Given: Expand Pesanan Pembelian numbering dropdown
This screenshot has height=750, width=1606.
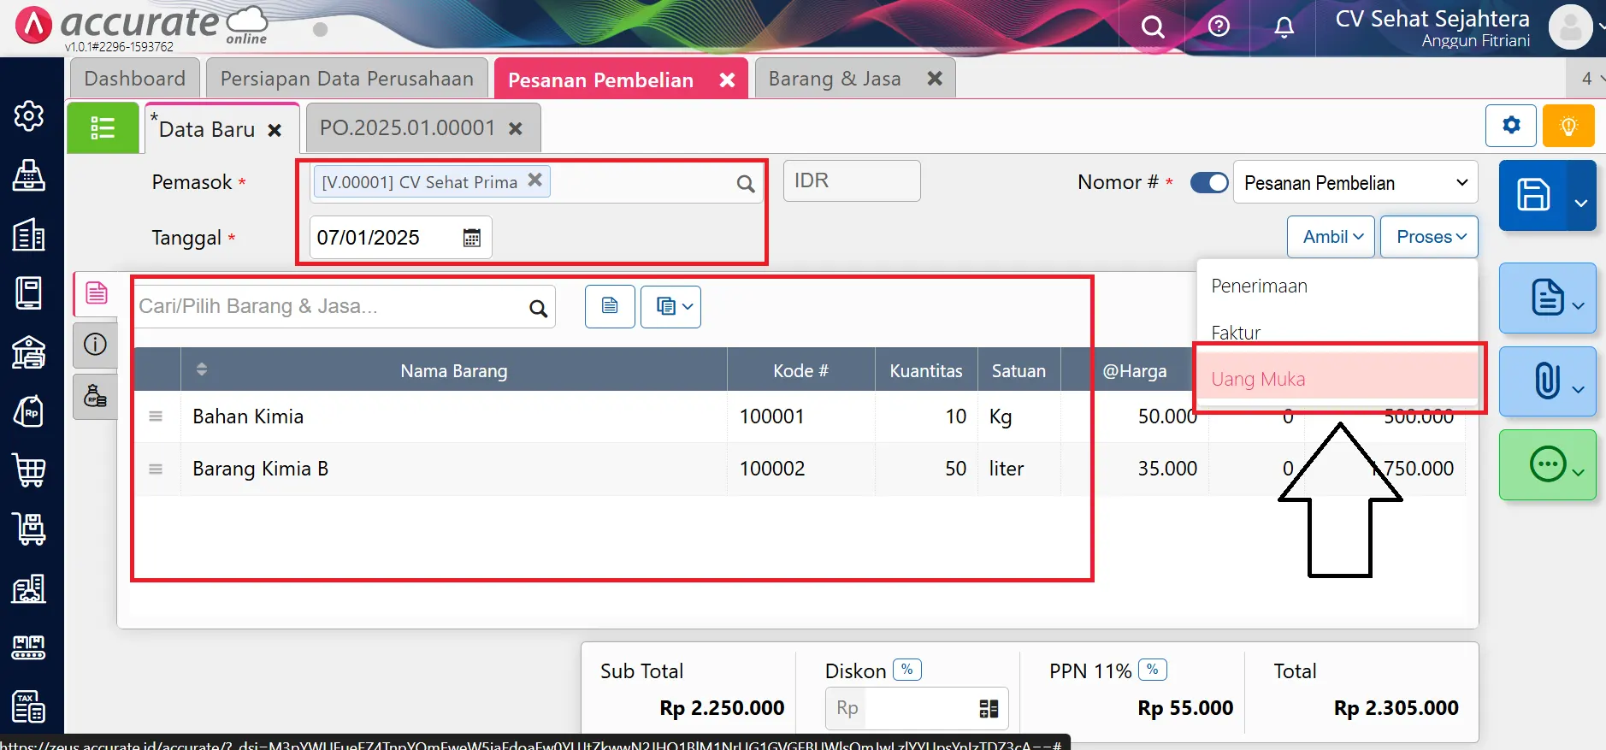Looking at the screenshot, I should point(1355,183).
